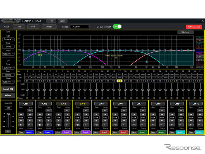Check the bypass box for band 17
The width and height of the screenshot is (205, 154).
point(120,98)
